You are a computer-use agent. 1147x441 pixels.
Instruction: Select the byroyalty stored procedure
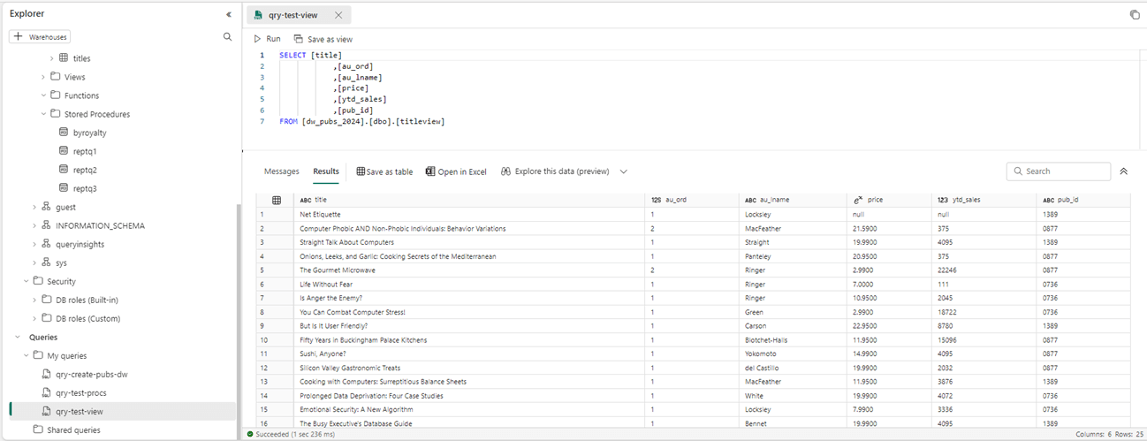coord(89,133)
